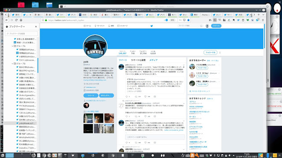Click the Twitter bird logo in header

[x=152, y=26]
